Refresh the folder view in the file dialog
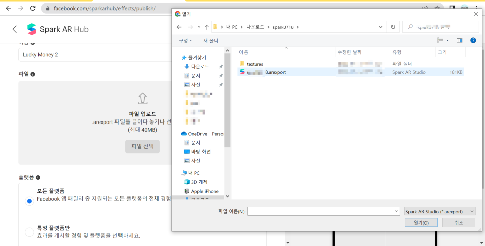Image resolution: width=485 pixels, height=246 pixels. [393, 27]
